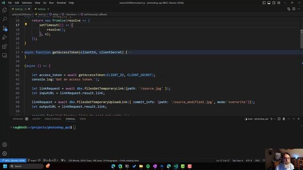The height and width of the screenshot is (170, 303).
Task: Open the Selection menu
Action: coord(27,3)
